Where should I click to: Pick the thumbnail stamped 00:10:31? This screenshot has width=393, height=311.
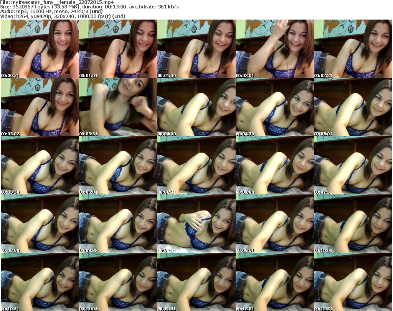pyautogui.click(x=40, y=282)
